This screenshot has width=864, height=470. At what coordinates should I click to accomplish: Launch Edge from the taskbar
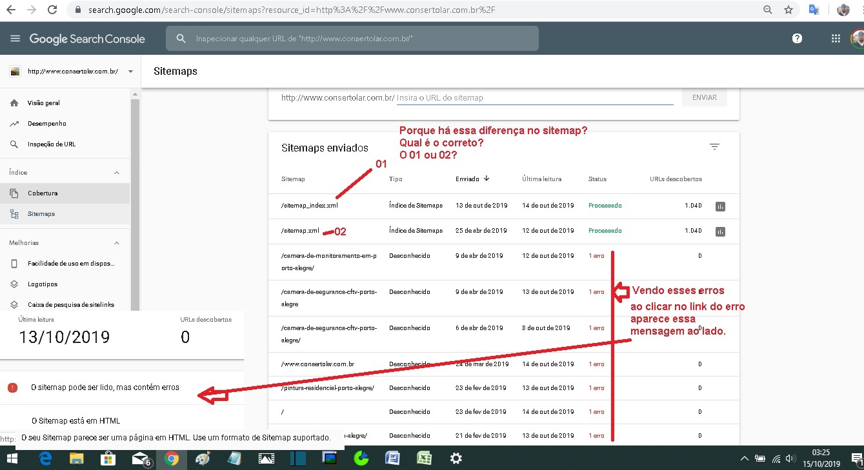45,458
